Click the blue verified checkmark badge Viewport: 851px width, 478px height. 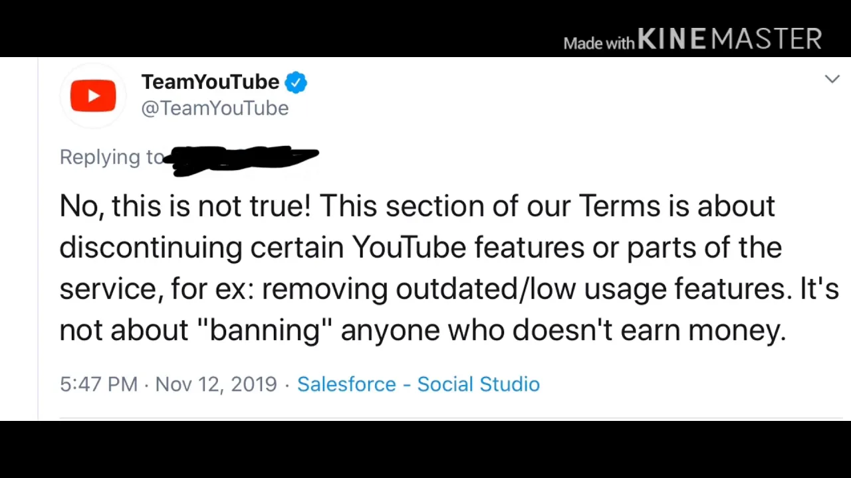pyautogui.click(x=296, y=83)
